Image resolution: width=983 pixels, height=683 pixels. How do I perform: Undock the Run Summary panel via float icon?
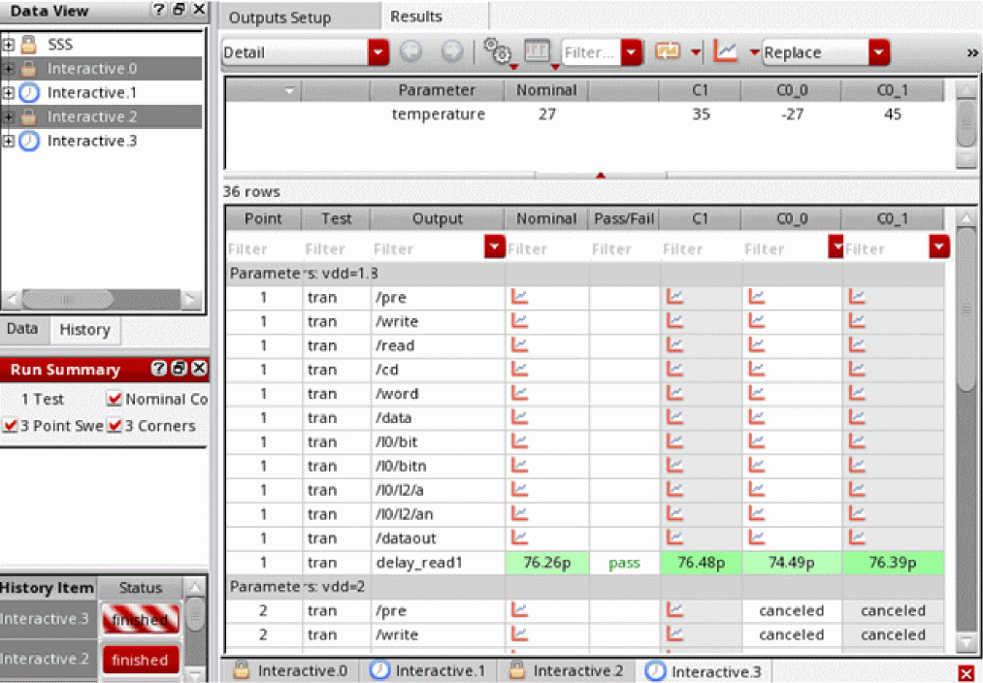tap(180, 369)
